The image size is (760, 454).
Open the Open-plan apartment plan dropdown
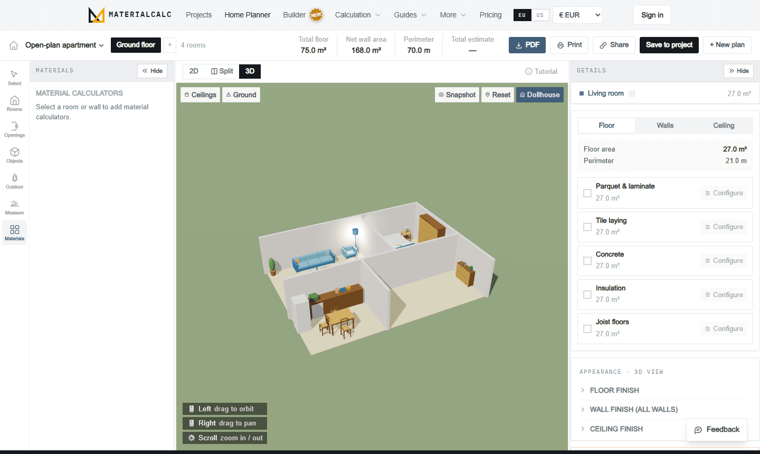point(64,45)
